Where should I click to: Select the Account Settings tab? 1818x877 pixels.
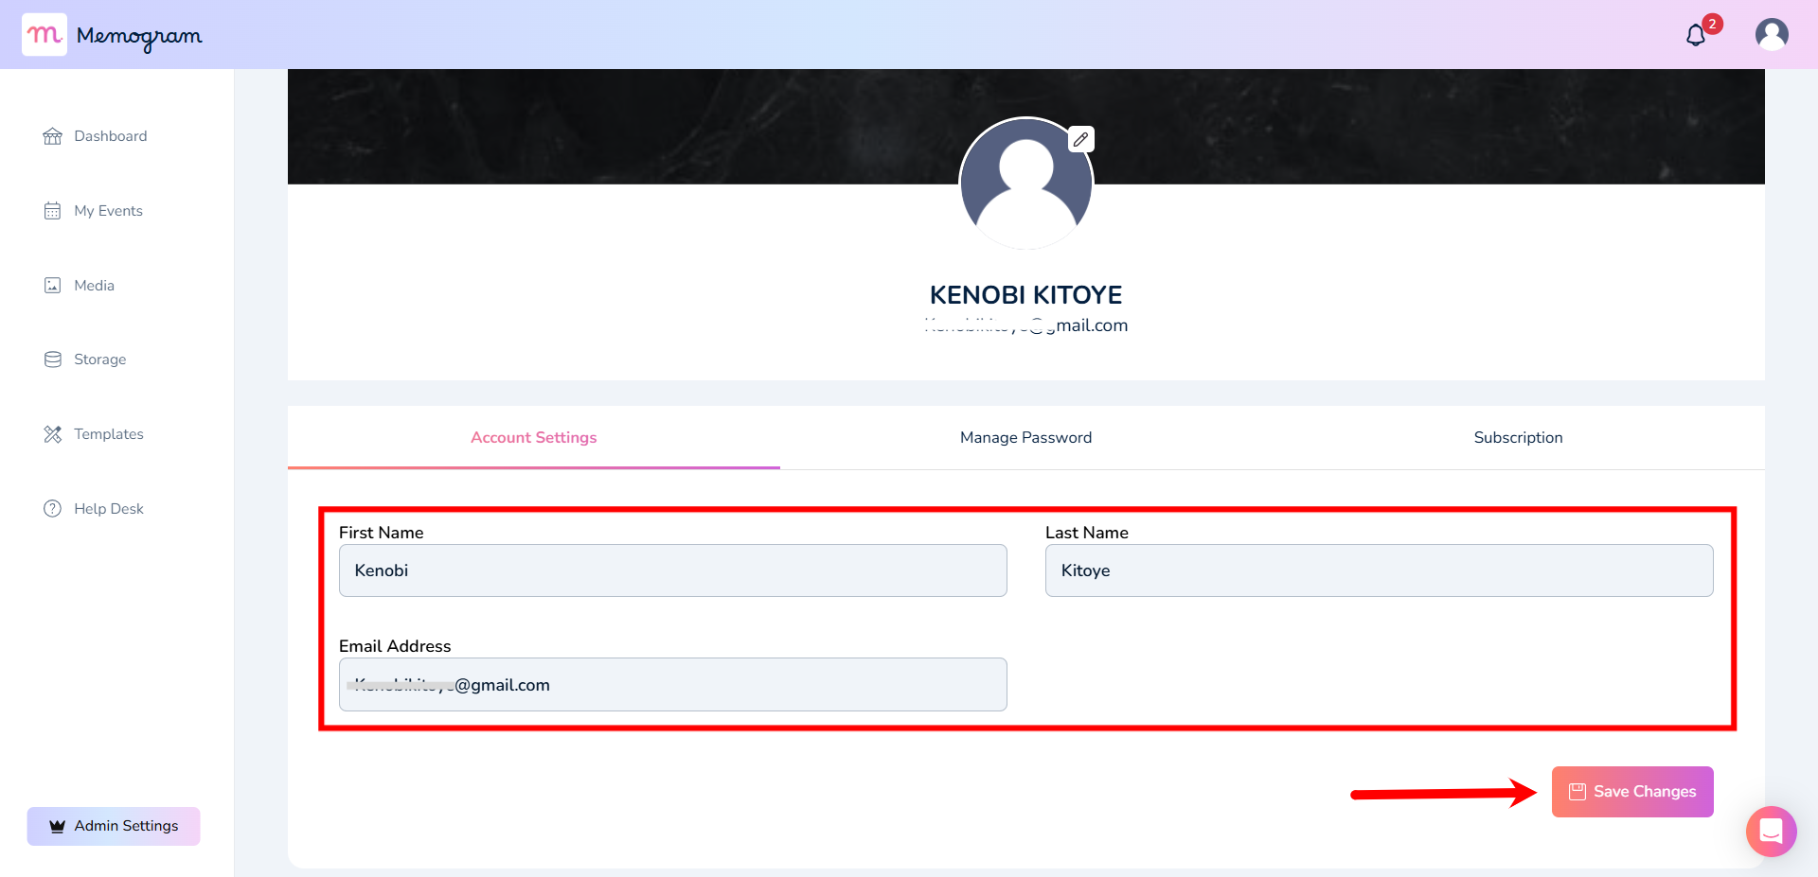pos(534,438)
